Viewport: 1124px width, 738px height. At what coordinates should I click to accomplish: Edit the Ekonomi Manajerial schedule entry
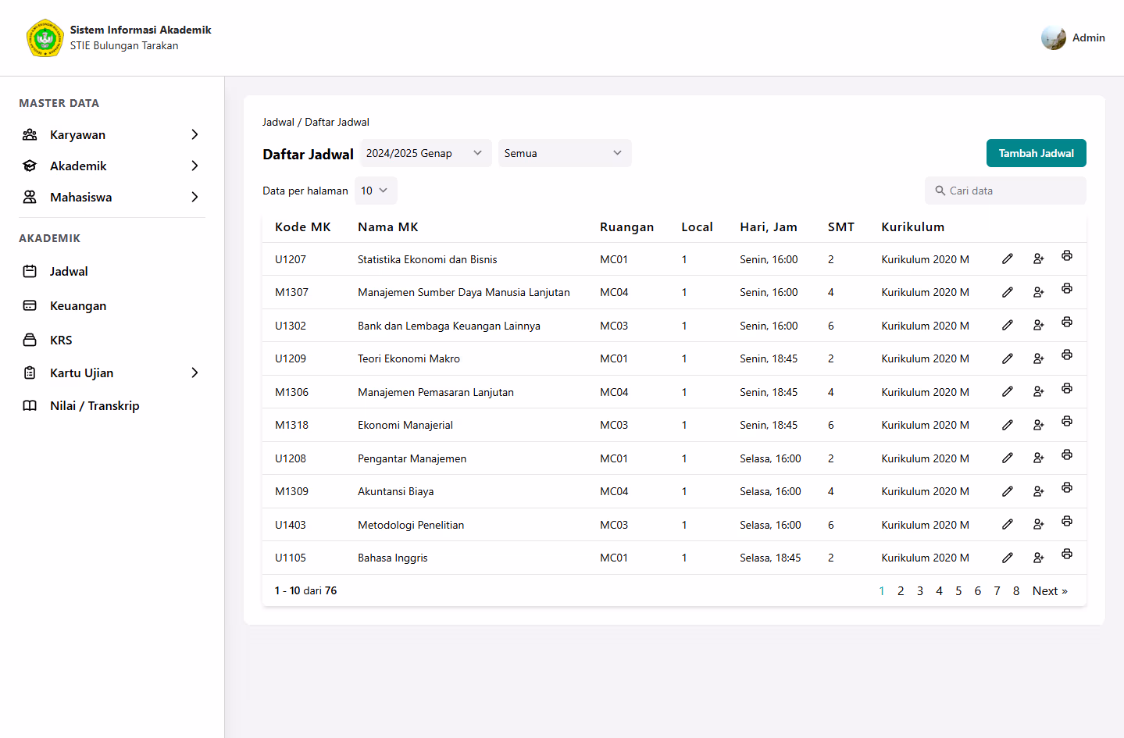click(1008, 425)
